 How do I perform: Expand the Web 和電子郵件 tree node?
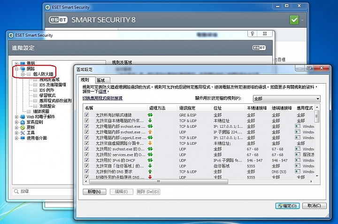16,117
